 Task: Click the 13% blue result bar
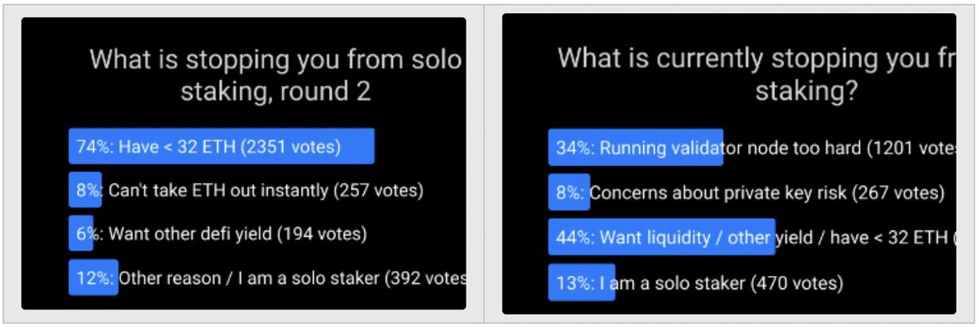(581, 283)
